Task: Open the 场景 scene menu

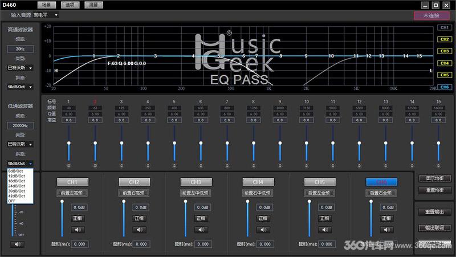Action: (47, 5)
